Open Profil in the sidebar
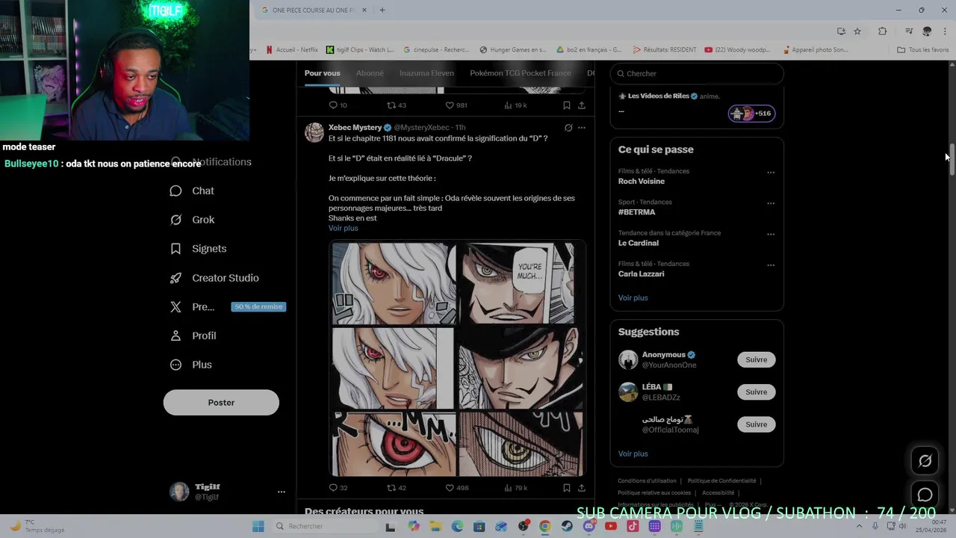This screenshot has width=956, height=538. 193,336
